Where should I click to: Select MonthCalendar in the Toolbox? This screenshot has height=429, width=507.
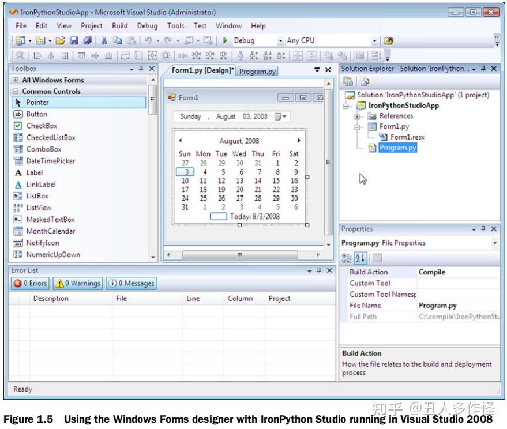(51, 231)
